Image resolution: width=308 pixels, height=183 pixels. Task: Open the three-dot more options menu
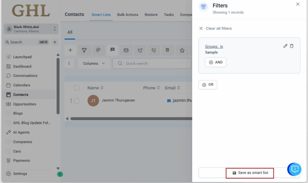(x=69, y=63)
